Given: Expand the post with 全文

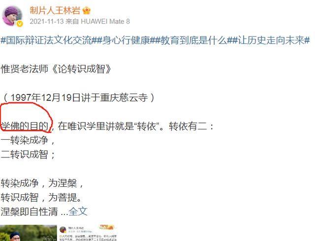Looking at the screenshot, I should (x=78, y=211).
